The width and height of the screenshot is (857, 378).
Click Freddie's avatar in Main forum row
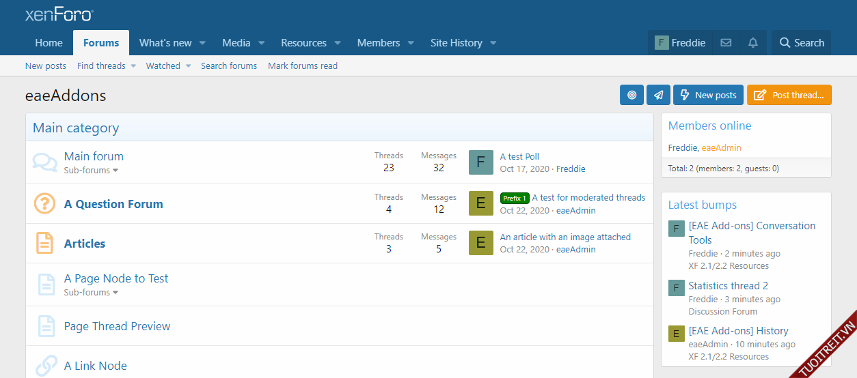[x=480, y=163]
